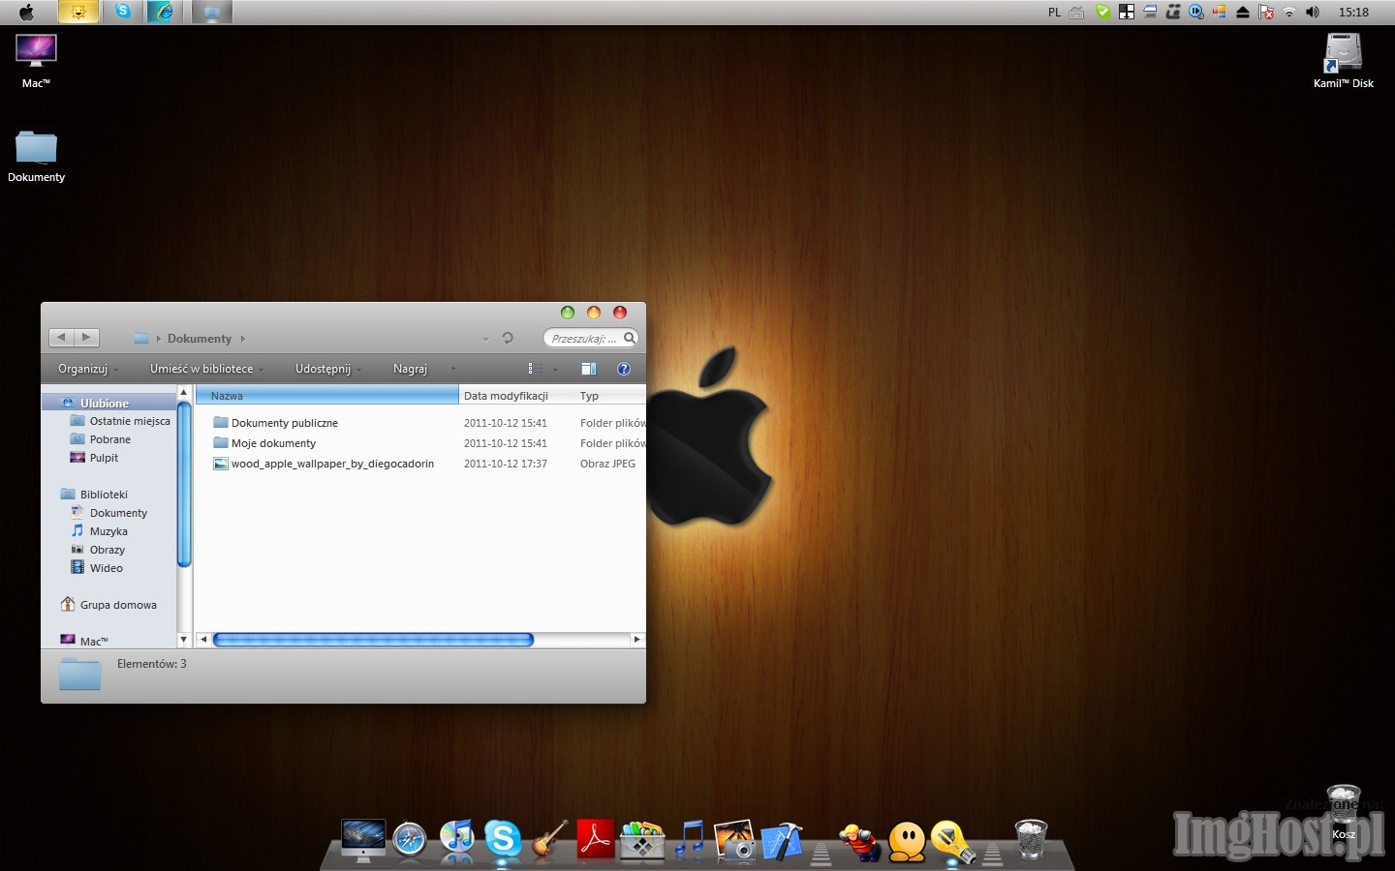The image size is (1395, 871).
Task: Switch to the yellow sun messenger taskbar button
Action: coord(77,12)
